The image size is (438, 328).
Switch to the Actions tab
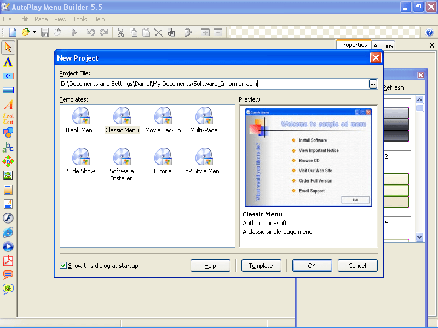tap(383, 46)
